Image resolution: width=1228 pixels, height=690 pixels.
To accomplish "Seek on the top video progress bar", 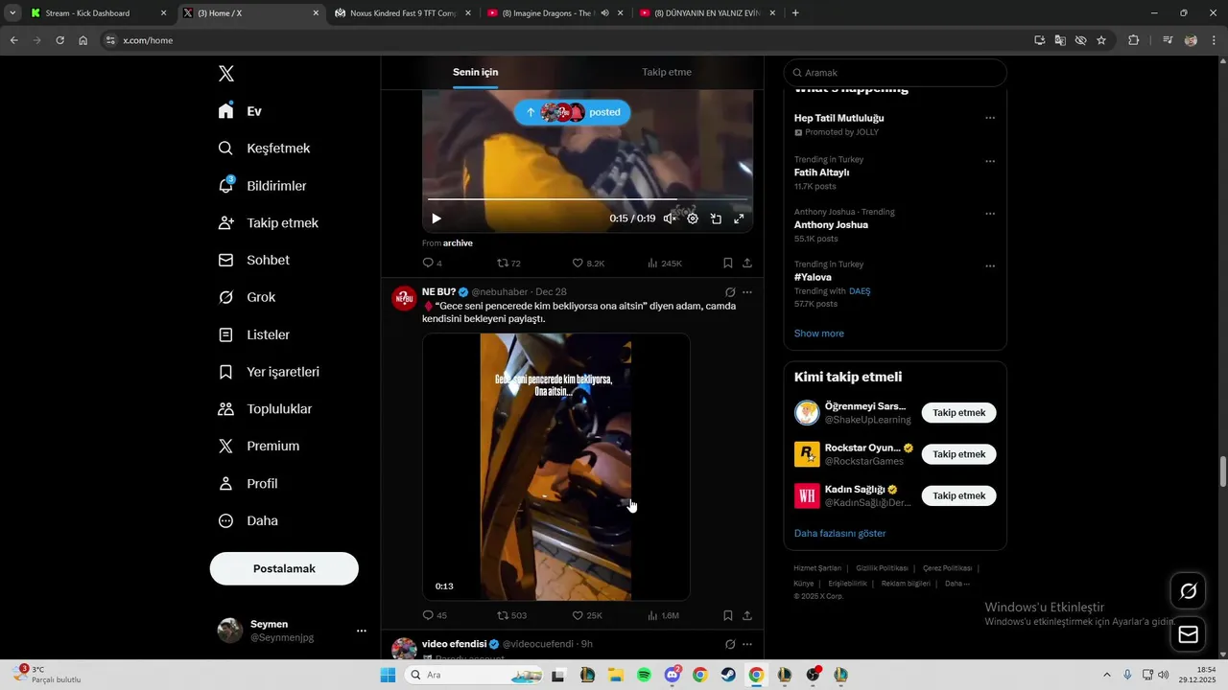I will click(x=587, y=199).
